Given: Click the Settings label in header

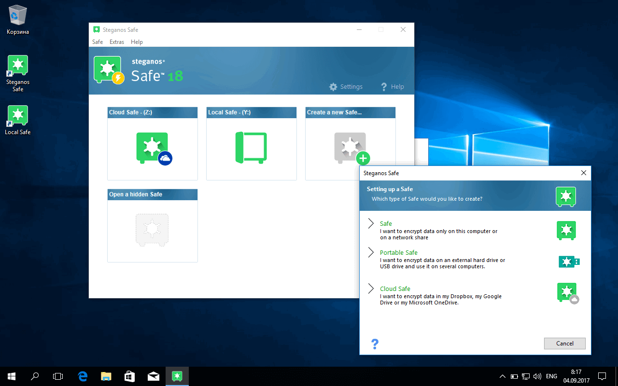Looking at the screenshot, I should [351, 87].
